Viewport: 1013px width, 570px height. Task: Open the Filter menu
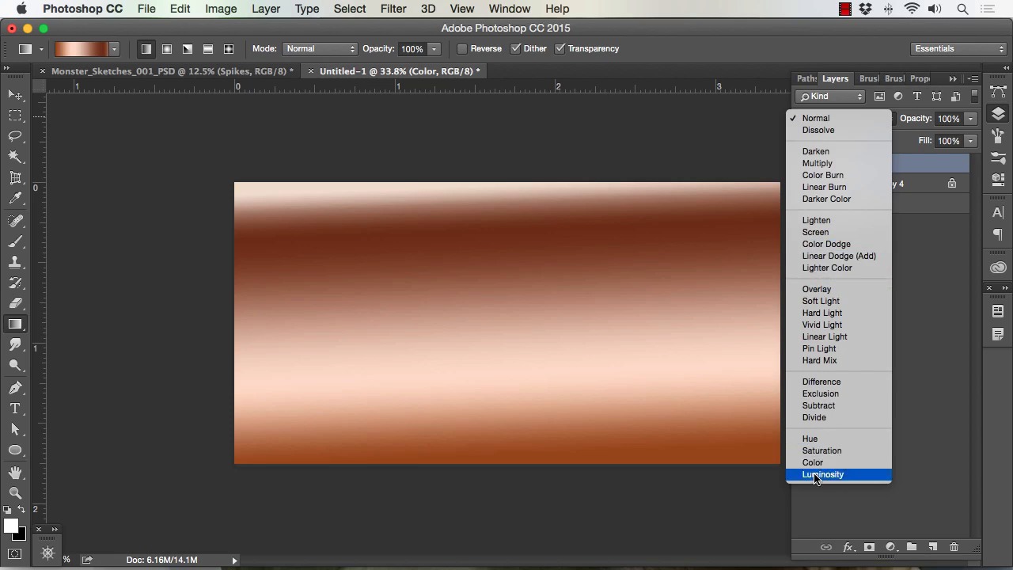[393, 9]
